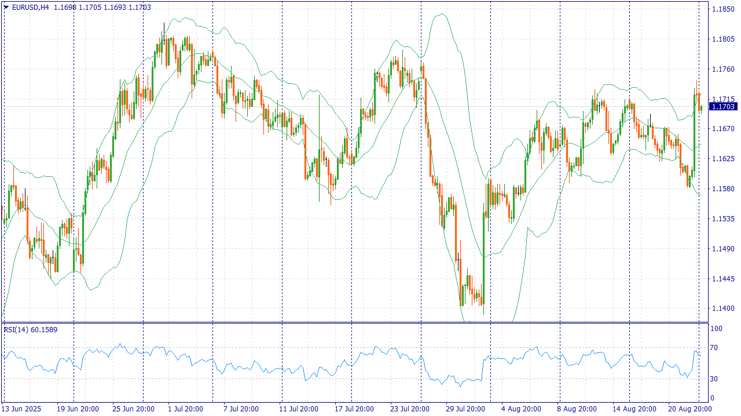The image size is (741, 416).
Task: Click the 1.1760 price scale label
Action: (x=723, y=69)
